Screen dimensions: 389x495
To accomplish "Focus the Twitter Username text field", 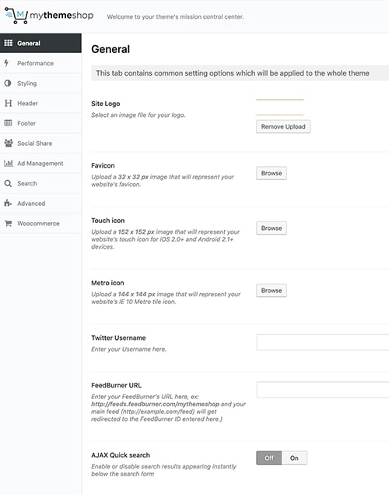I will pos(323,342).
